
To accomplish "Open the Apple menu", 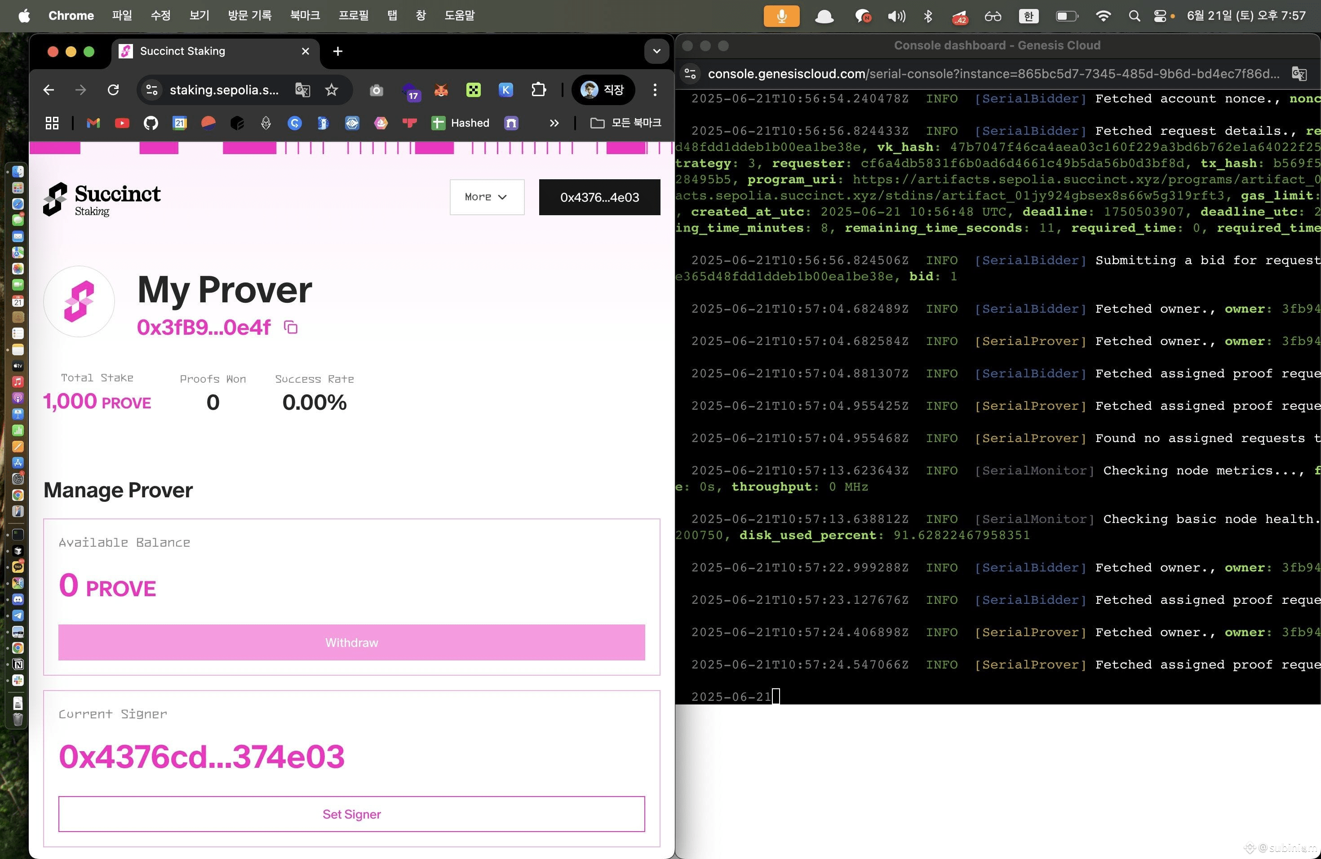I will pyautogui.click(x=24, y=16).
